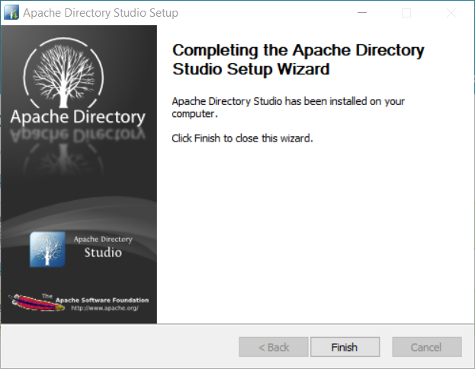Click the setup icon in title bar
Image resolution: width=475 pixels, height=369 pixels.
tap(11, 12)
